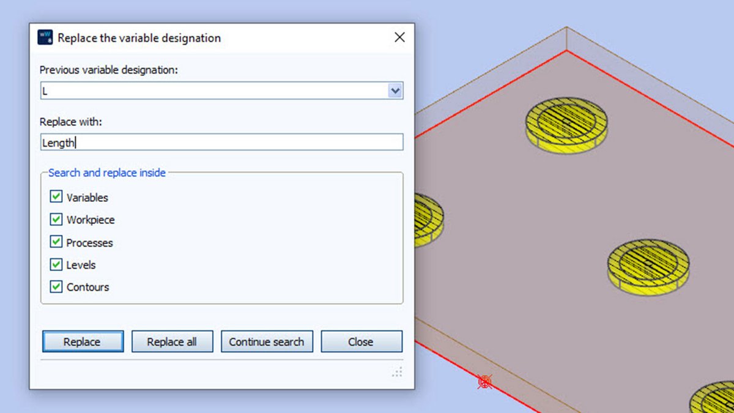Toggle the Levels checkbox
The image size is (734, 413).
click(x=56, y=265)
